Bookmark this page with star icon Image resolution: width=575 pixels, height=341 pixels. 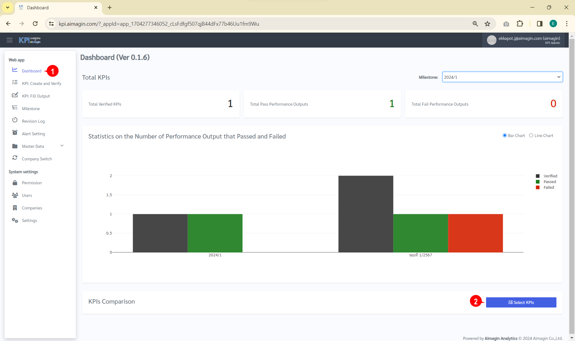(x=488, y=24)
